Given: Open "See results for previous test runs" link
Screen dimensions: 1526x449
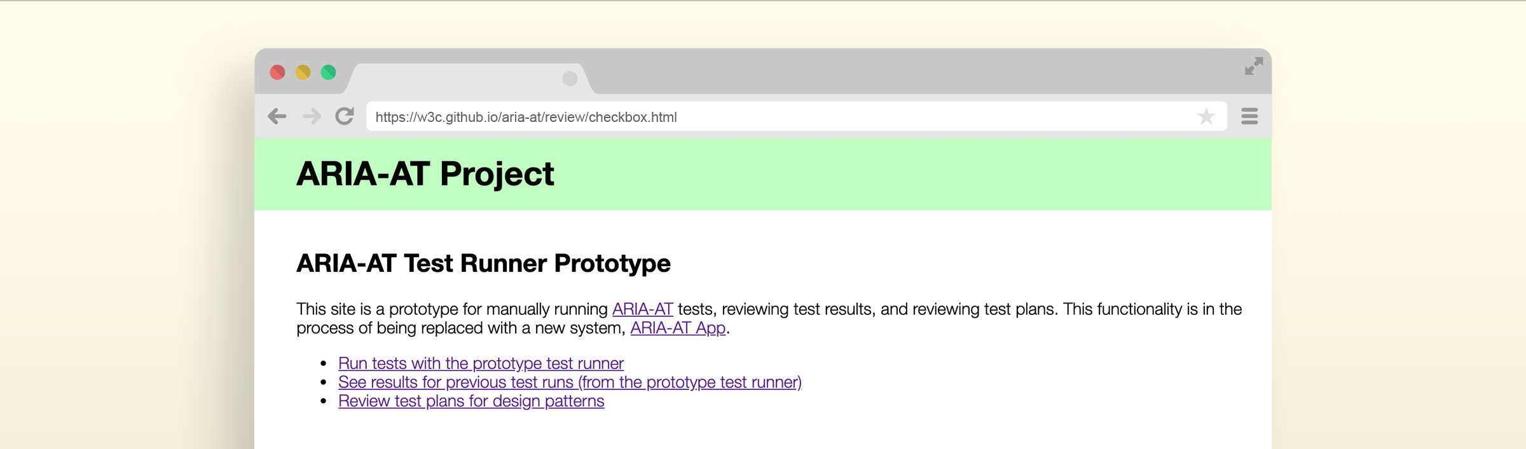Looking at the screenshot, I should coord(570,382).
